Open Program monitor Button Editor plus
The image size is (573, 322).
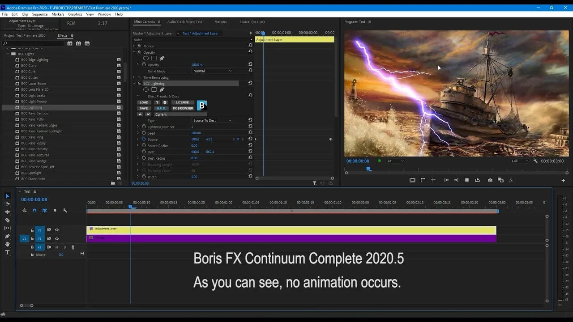pos(563,181)
